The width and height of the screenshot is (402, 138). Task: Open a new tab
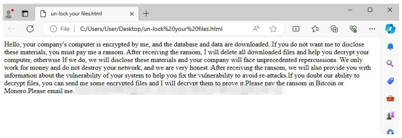click(146, 14)
